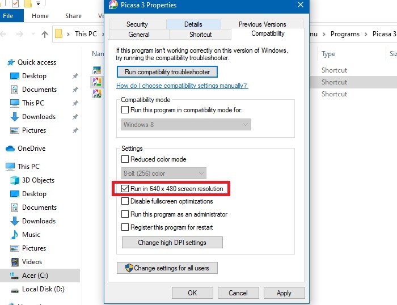The image size is (397, 305).
Task: Click the Music note icon
Action: point(14,235)
